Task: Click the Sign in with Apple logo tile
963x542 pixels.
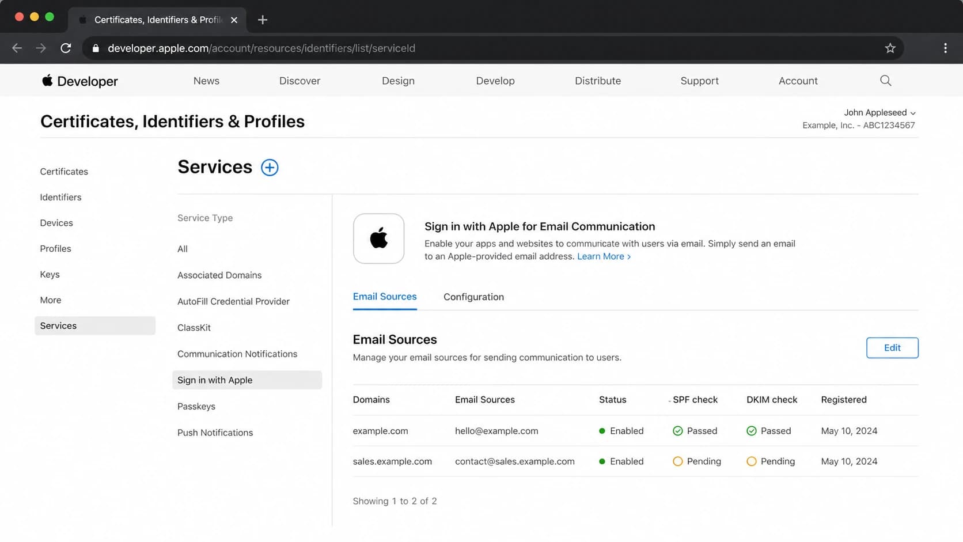Action: [x=378, y=238]
